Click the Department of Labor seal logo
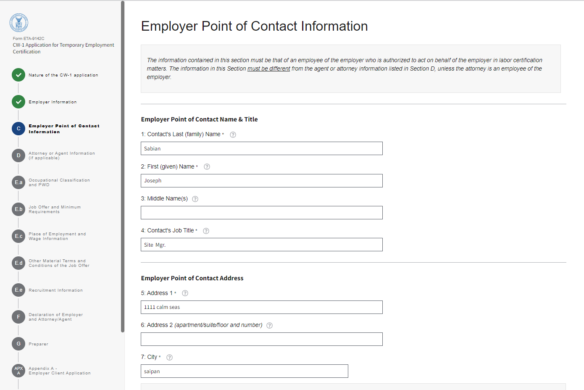Viewport: 584px width, 390px height. [x=19, y=23]
